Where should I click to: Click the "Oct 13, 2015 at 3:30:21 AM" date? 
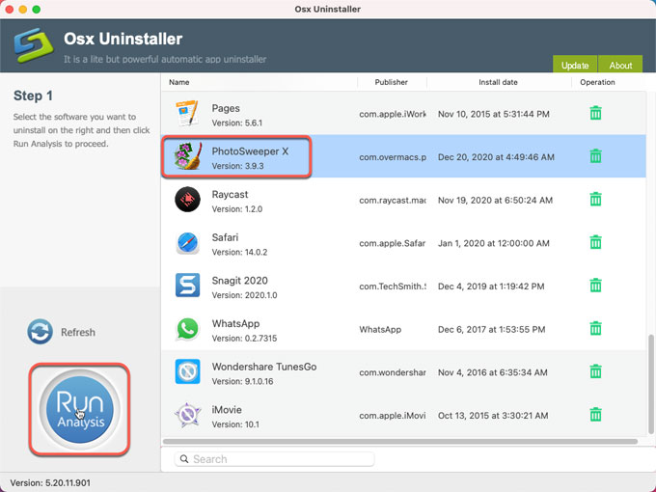pyautogui.click(x=493, y=416)
